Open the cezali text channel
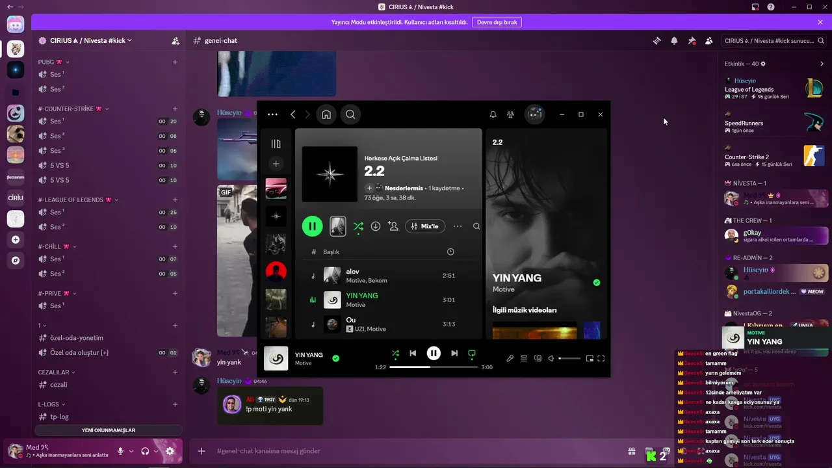832x468 pixels. pos(108,385)
